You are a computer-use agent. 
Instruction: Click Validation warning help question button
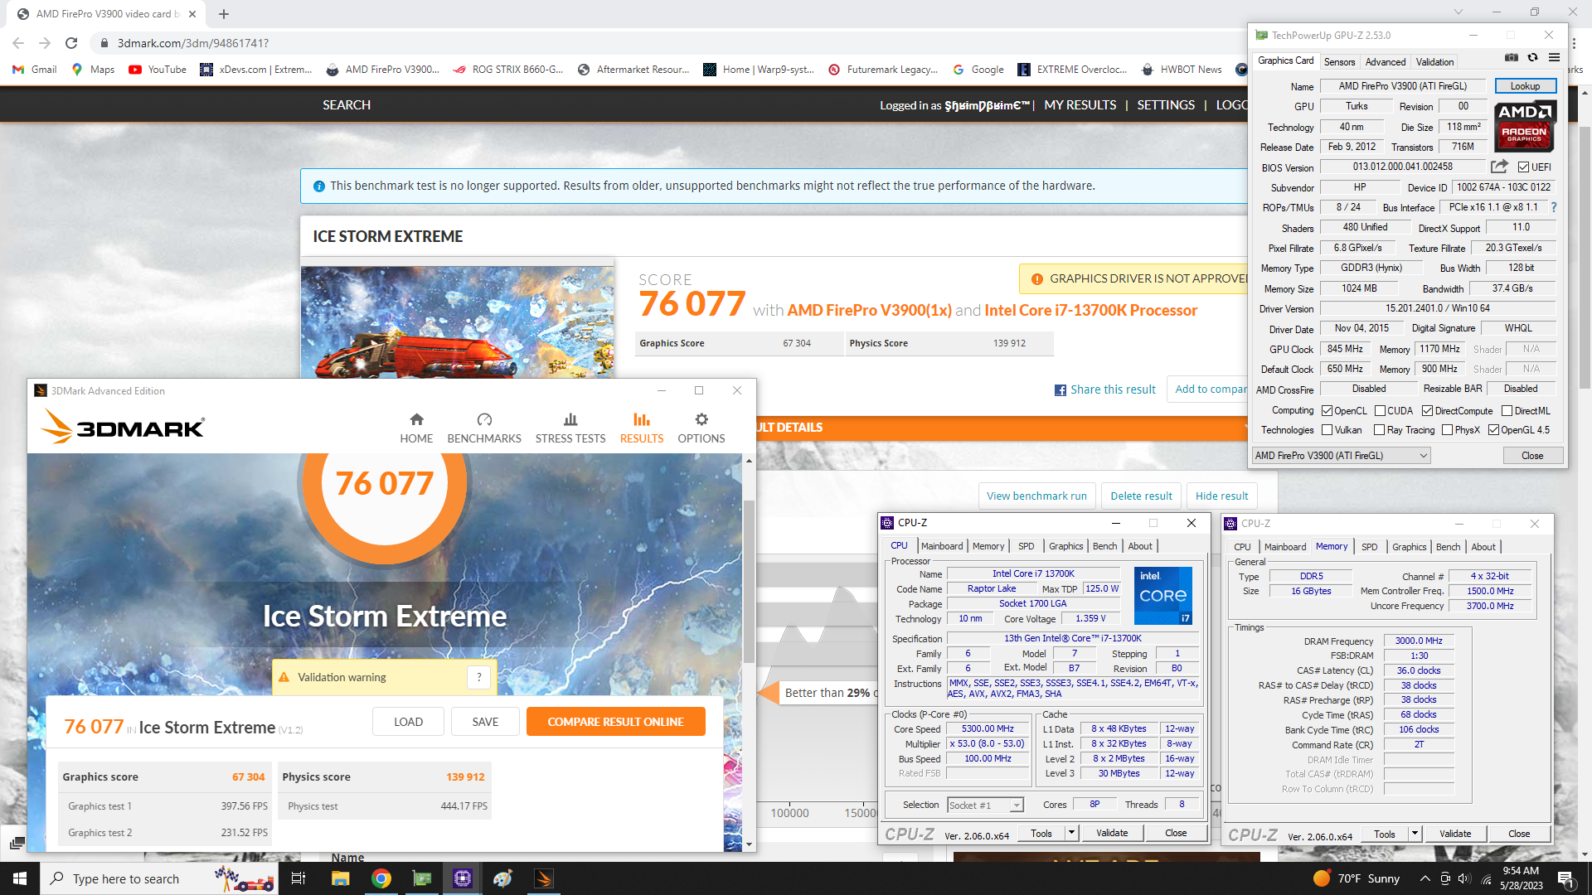pos(479,677)
